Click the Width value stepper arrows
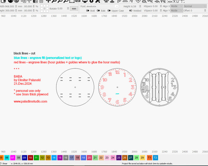This screenshot has height=166, width=208. [16, 6]
